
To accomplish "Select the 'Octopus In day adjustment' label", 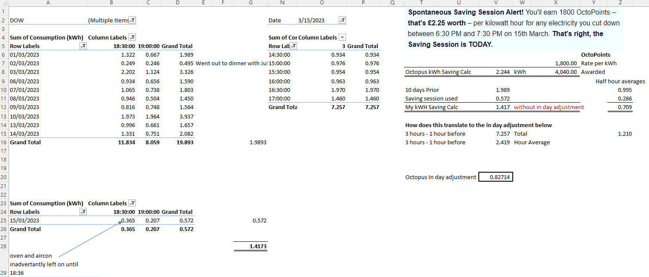I will tap(441, 177).
